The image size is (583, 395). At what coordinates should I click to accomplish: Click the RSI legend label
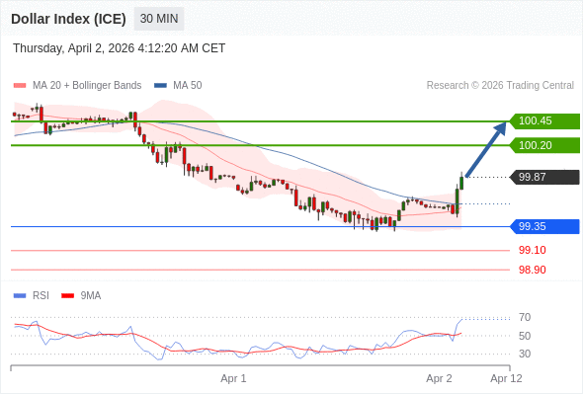coord(41,296)
